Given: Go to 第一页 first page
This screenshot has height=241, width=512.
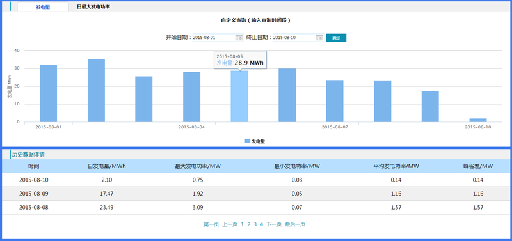Looking at the screenshot, I should click(x=211, y=224).
